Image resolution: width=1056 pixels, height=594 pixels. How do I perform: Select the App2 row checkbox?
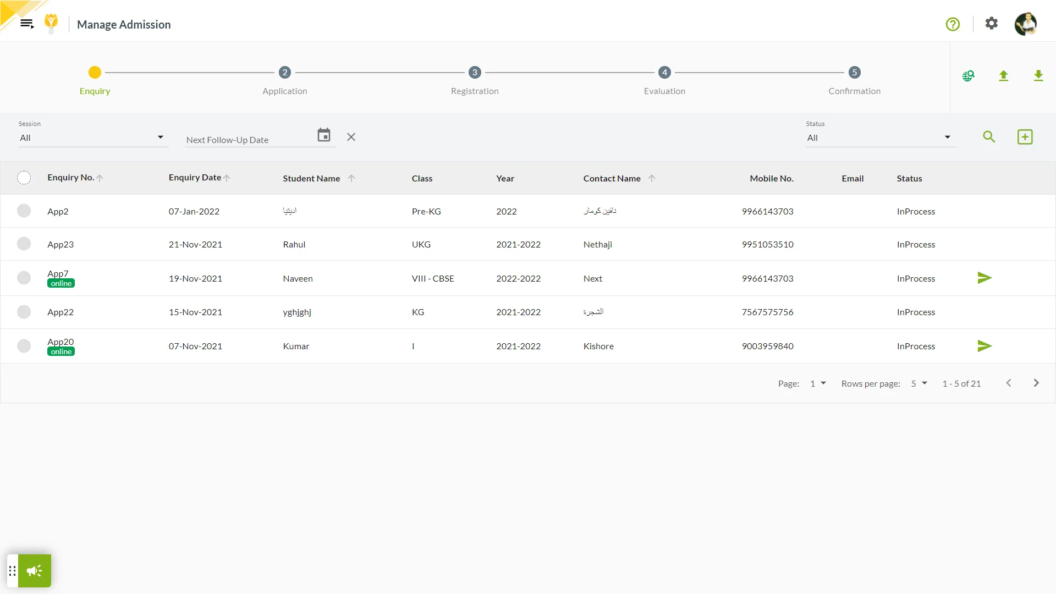coord(24,211)
